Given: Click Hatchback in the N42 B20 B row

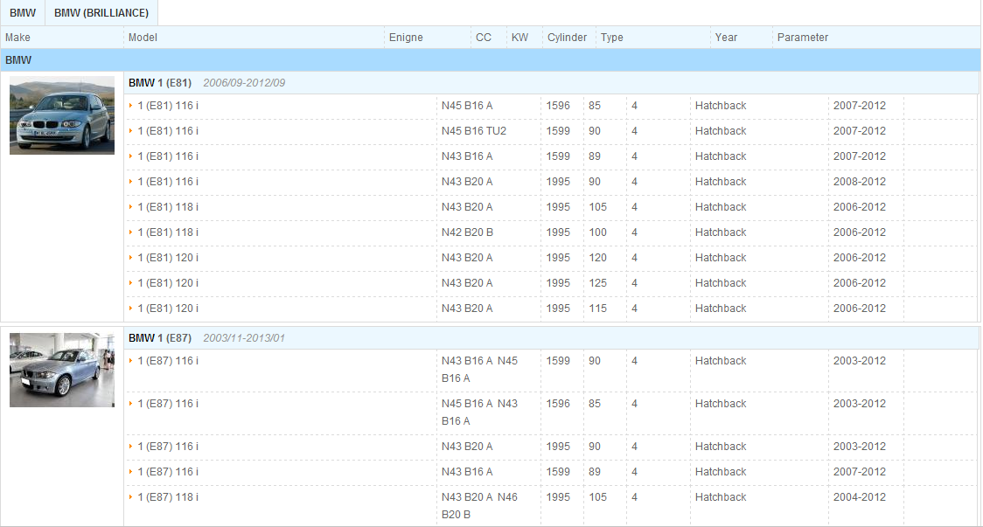Looking at the screenshot, I should tap(721, 232).
